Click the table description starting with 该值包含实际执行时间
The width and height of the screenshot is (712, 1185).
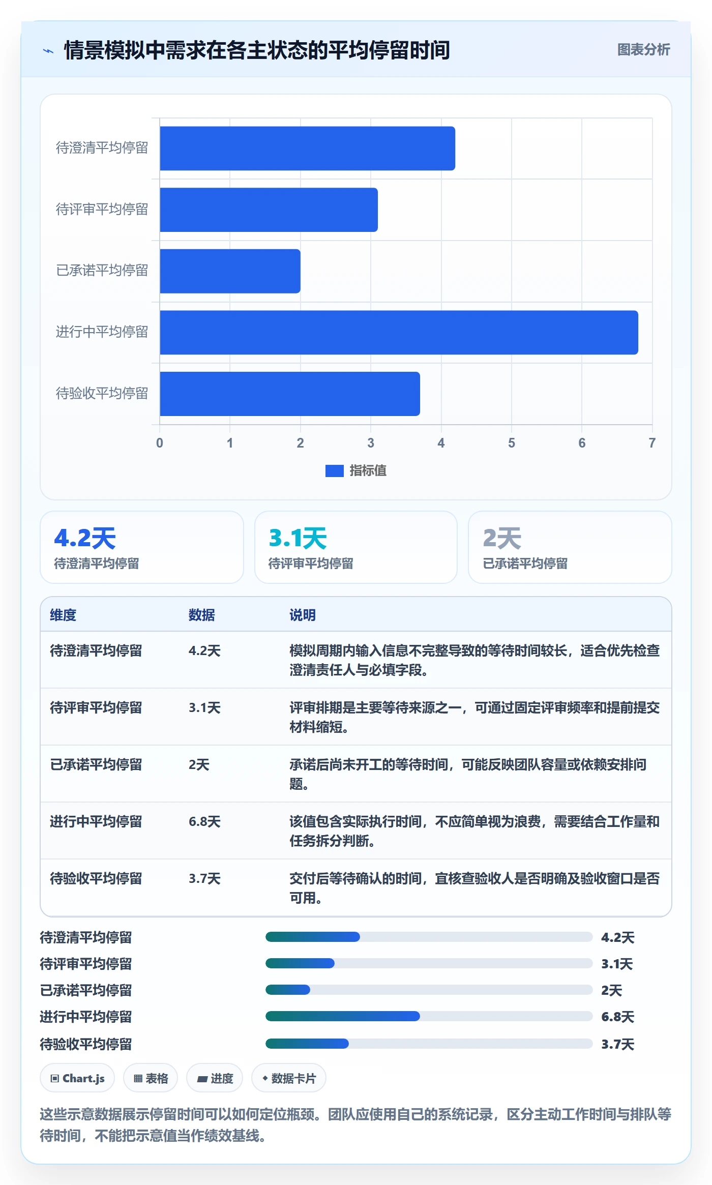click(x=474, y=831)
